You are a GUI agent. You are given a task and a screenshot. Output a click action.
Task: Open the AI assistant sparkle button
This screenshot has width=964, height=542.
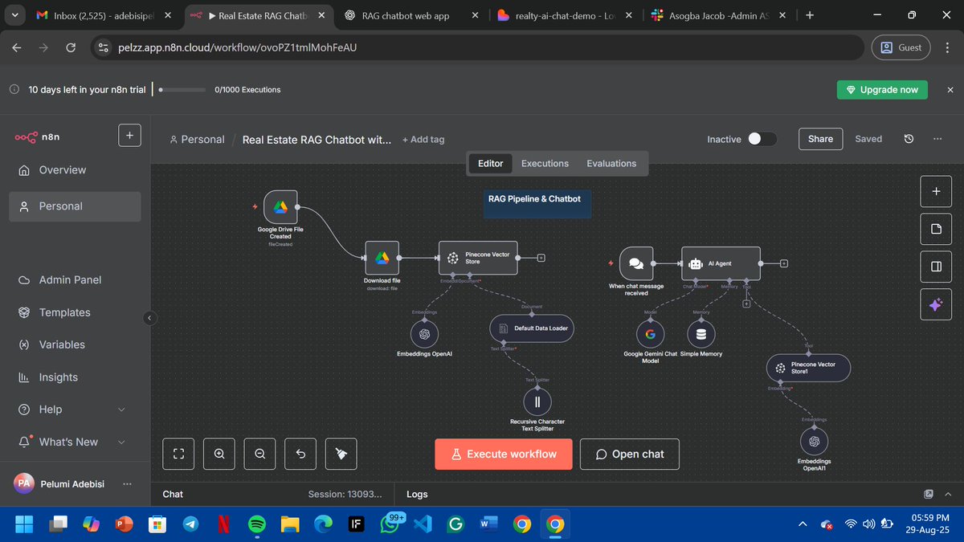coord(935,304)
